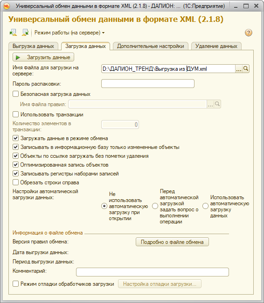The width and height of the screenshot is (264, 303).
Task: Click disabled magnifier next to rules file name
Action: [217, 104]
